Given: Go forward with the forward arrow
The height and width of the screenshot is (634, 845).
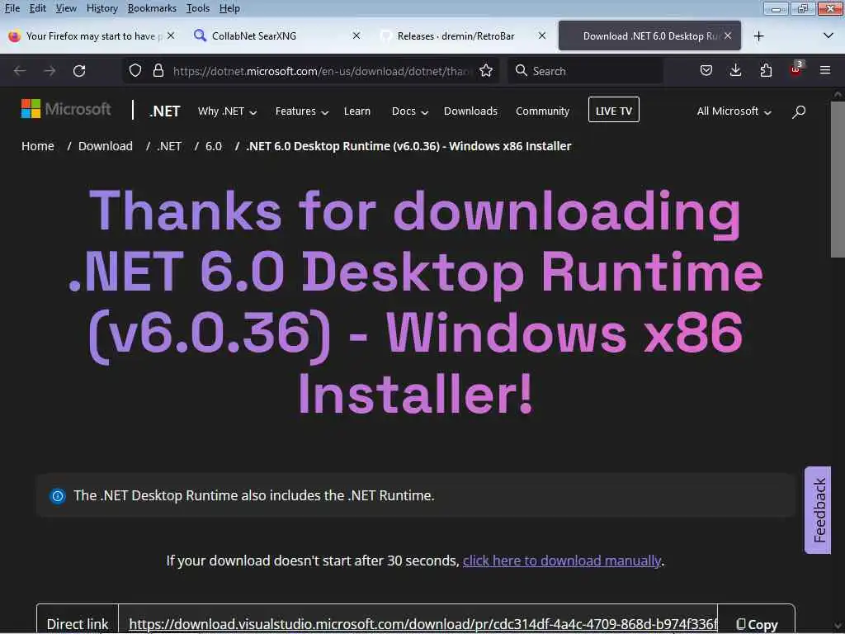Looking at the screenshot, I should point(50,71).
